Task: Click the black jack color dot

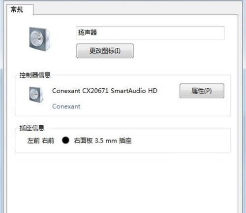Action: (65, 141)
